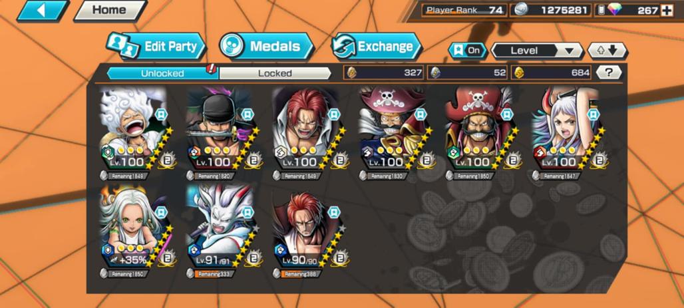Go to Home
The height and width of the screenshot is (308, 684).
[110, 11]
